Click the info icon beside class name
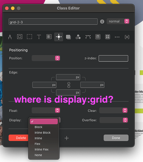Viewport: 143px width, 162px height. click(x=102, y=21)
